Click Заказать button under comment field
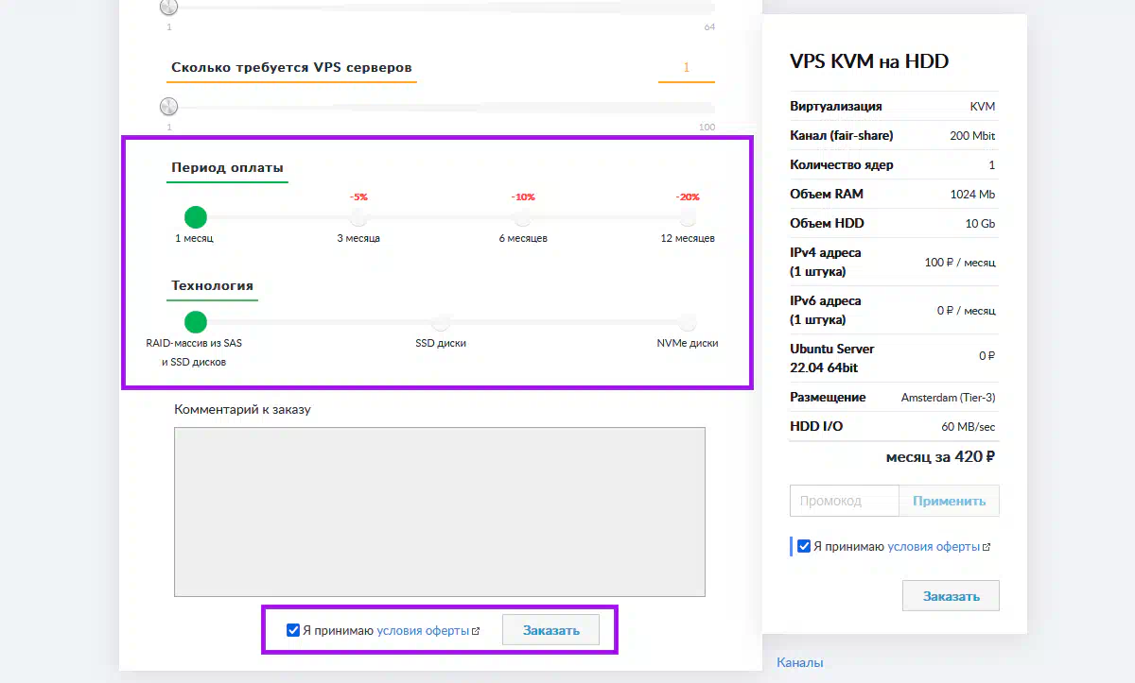The width and height of the screenshot is (1135, 683). (x=550, y=630)
